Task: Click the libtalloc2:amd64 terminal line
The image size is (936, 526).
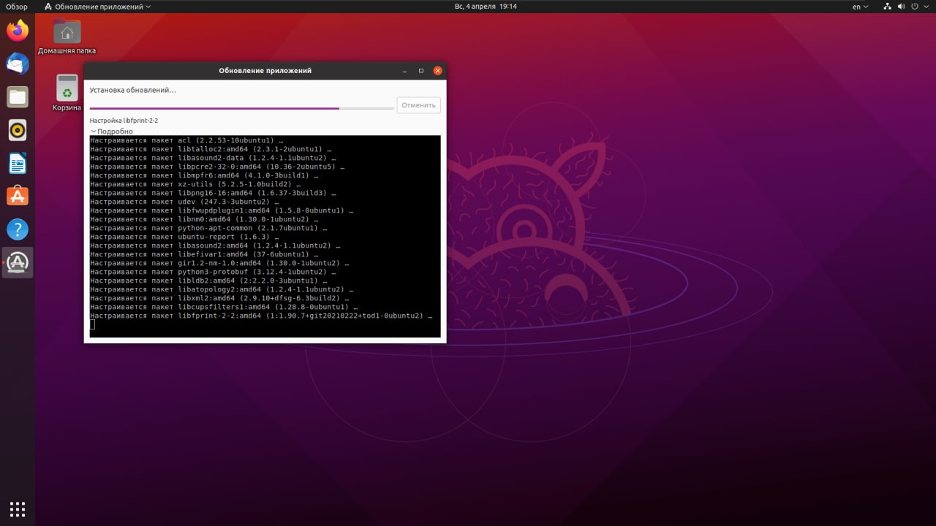Action: tap(211, 149)
